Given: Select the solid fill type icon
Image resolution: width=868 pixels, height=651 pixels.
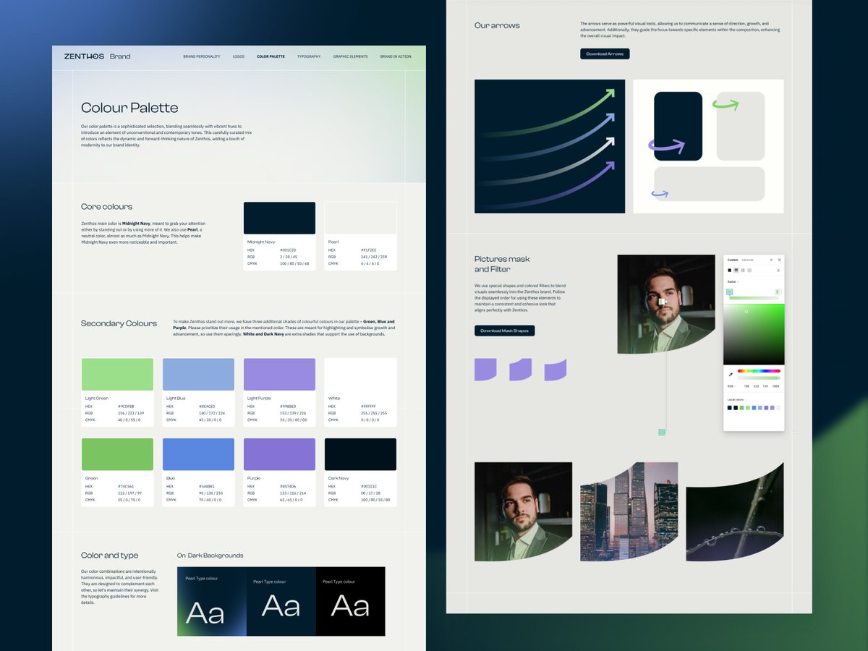Looking at the screenshot, I should 730,271.
